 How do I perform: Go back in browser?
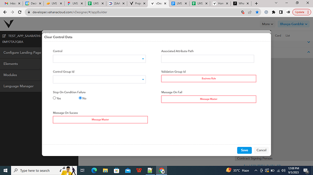5,12
